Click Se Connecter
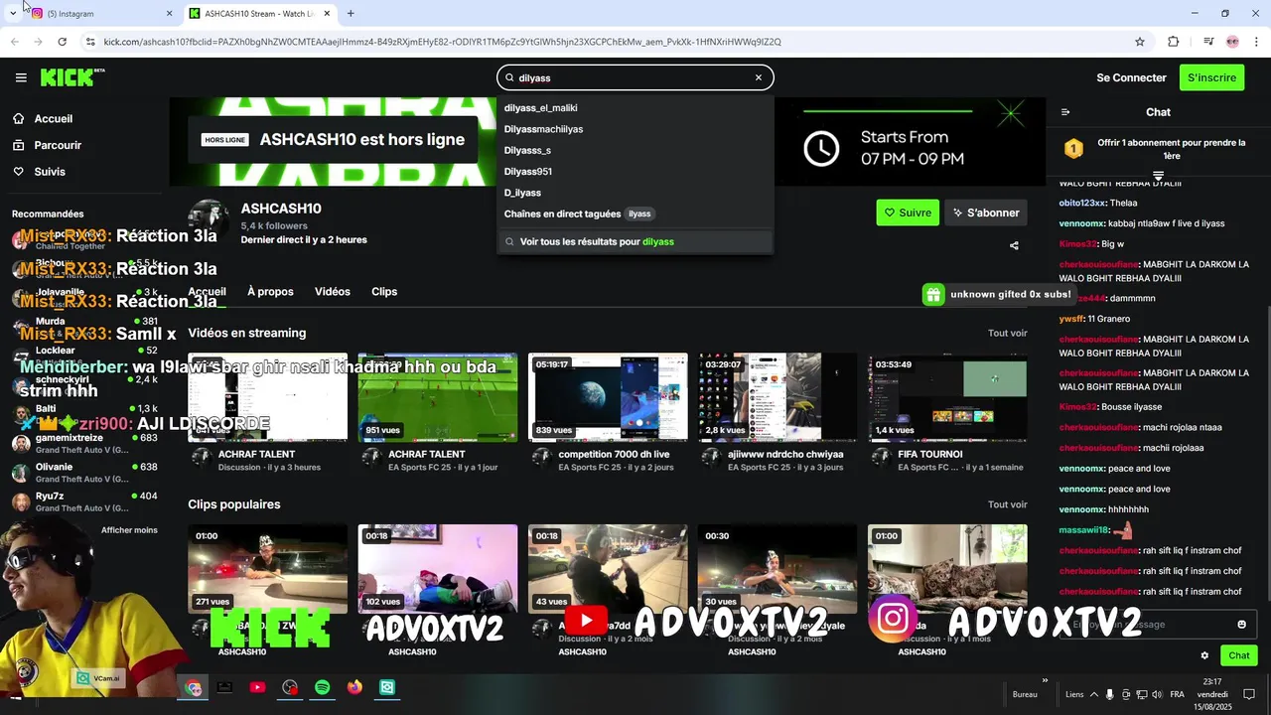This screenshot has height=715, width=1271. (x=1131, y=77)
